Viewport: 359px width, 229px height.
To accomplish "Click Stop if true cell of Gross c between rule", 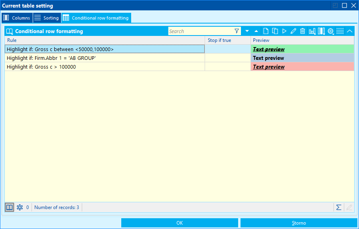I will [x=228, y=49].
